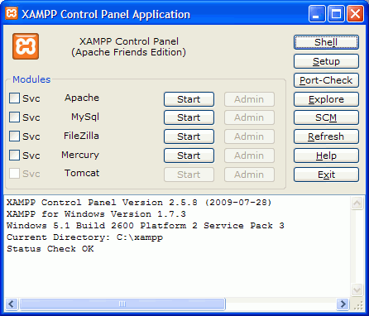Click the horizontal scrollbar right arrow
This screenshot has height=316, width=369.
343,304
